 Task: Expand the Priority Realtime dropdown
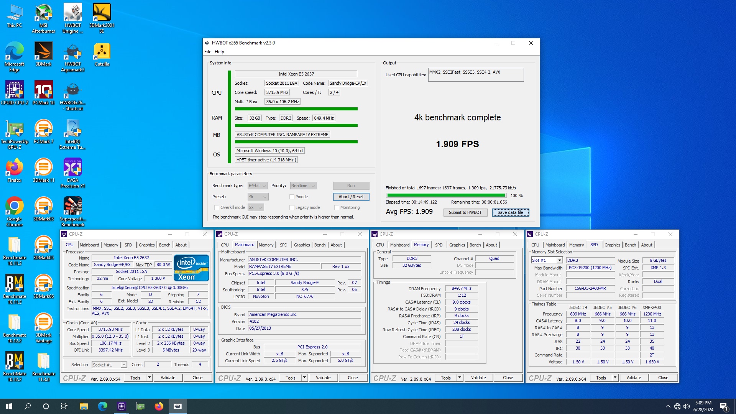click(303, 186)
